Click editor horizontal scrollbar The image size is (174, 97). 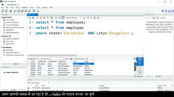[53, 55]
